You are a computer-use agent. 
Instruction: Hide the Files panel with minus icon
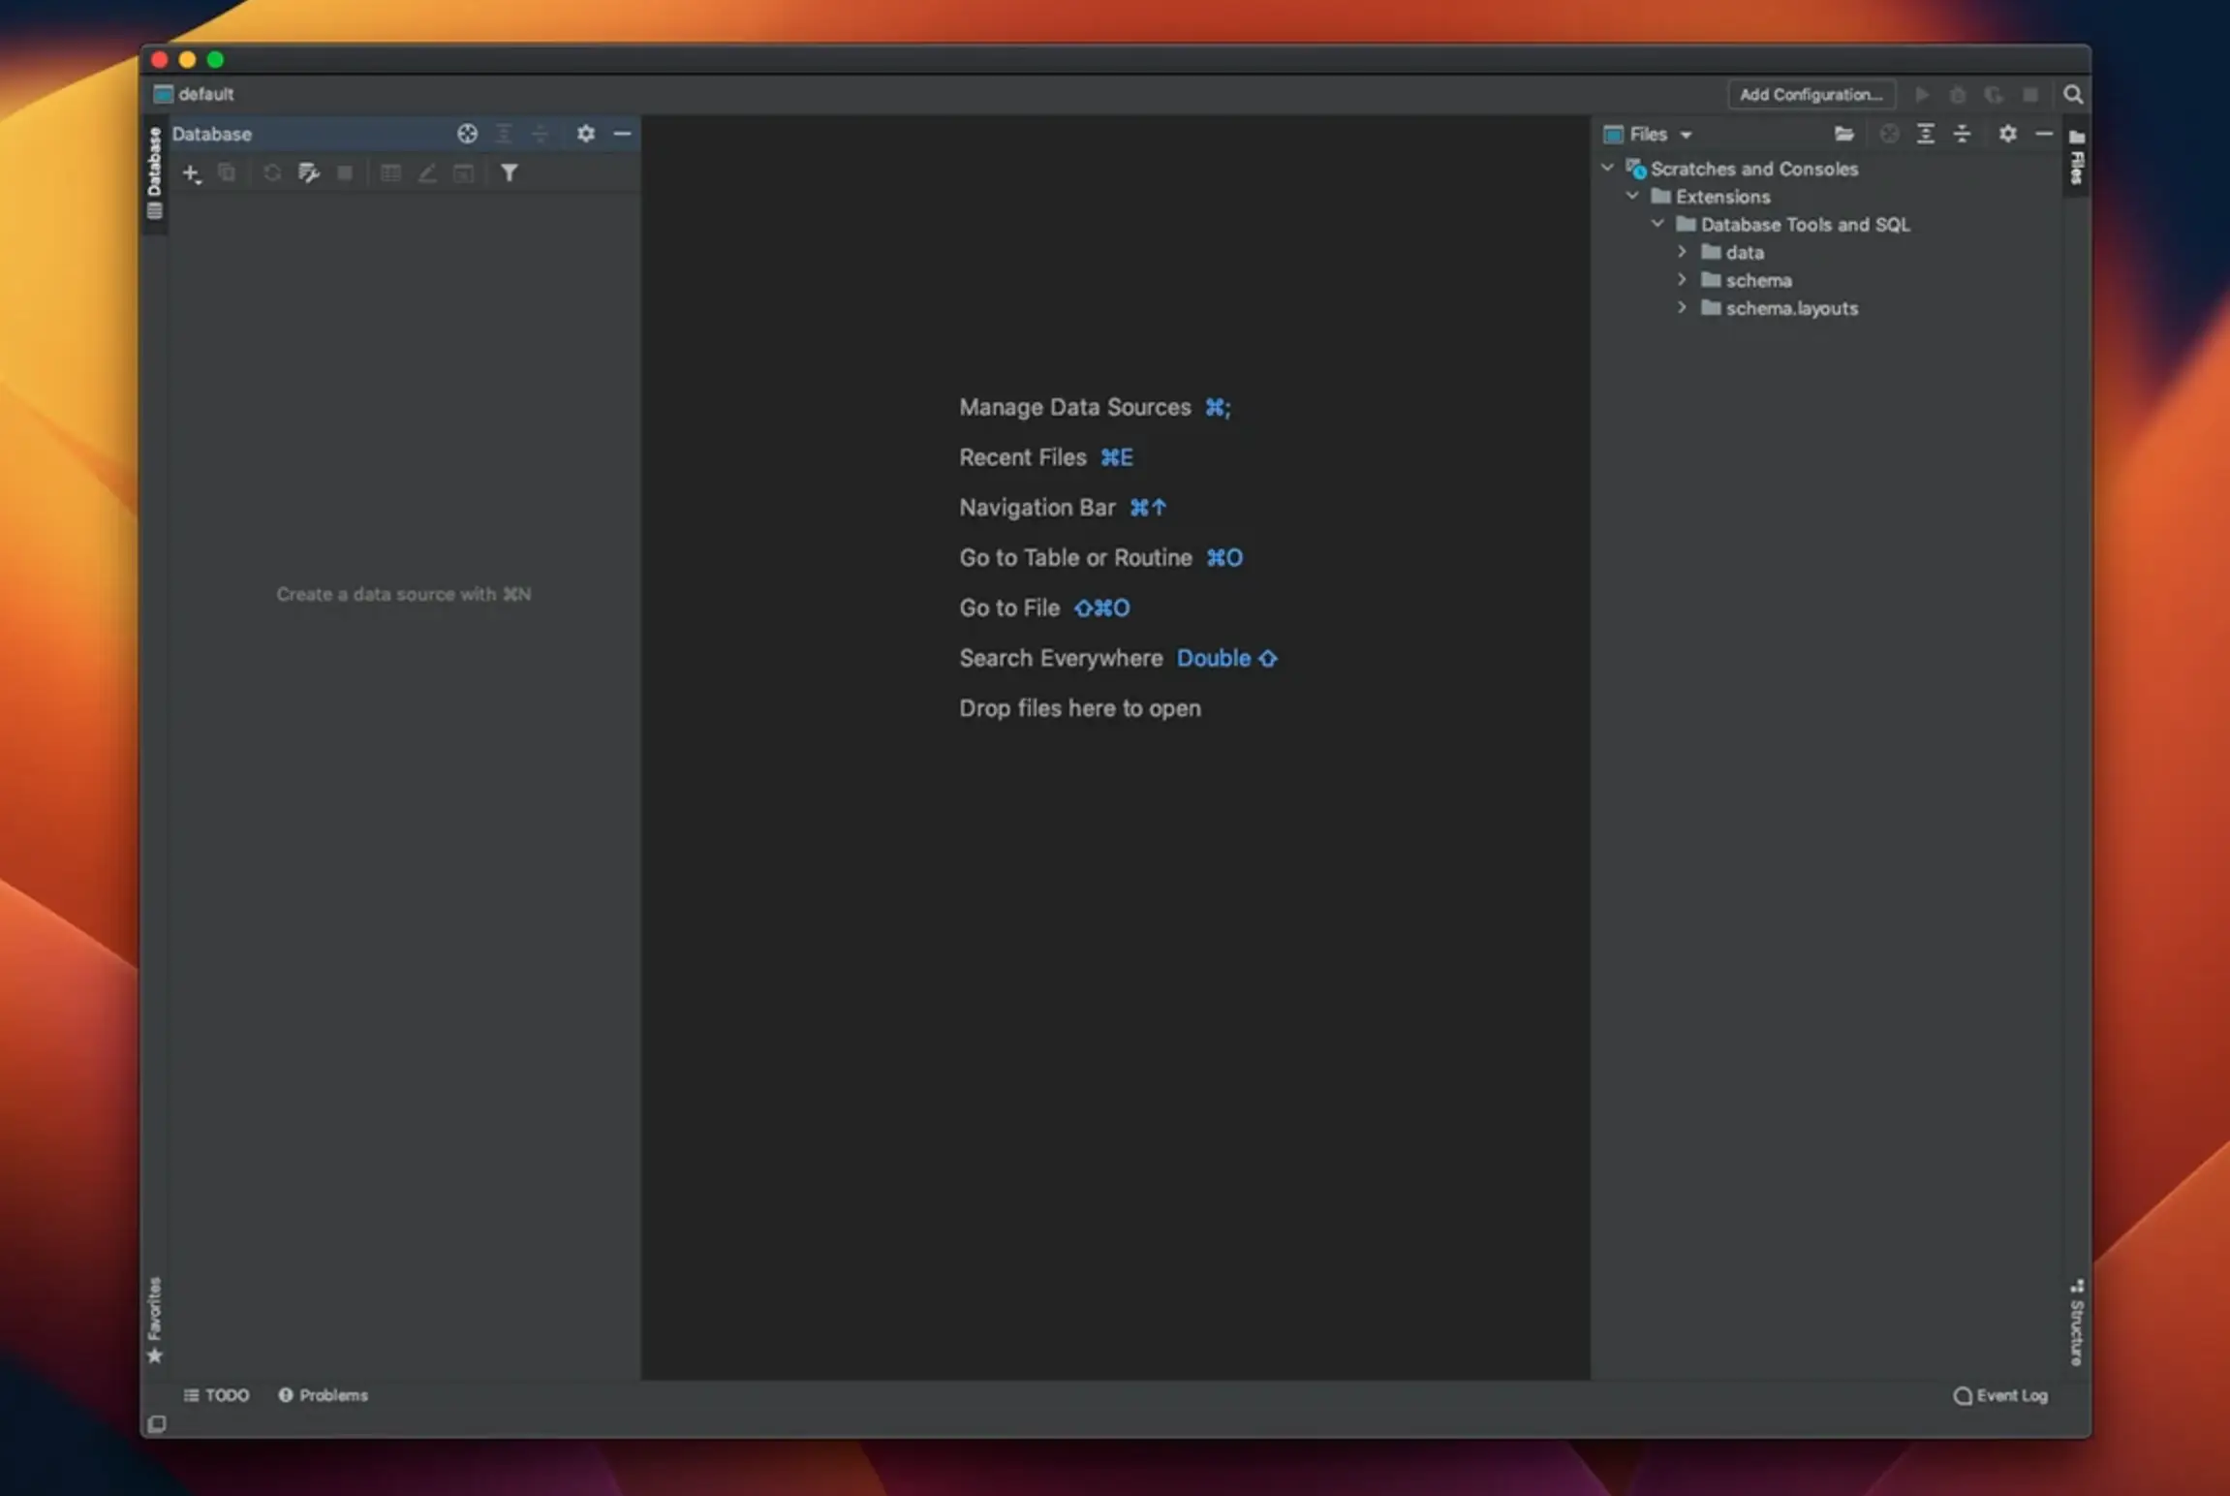point(2044,134)
